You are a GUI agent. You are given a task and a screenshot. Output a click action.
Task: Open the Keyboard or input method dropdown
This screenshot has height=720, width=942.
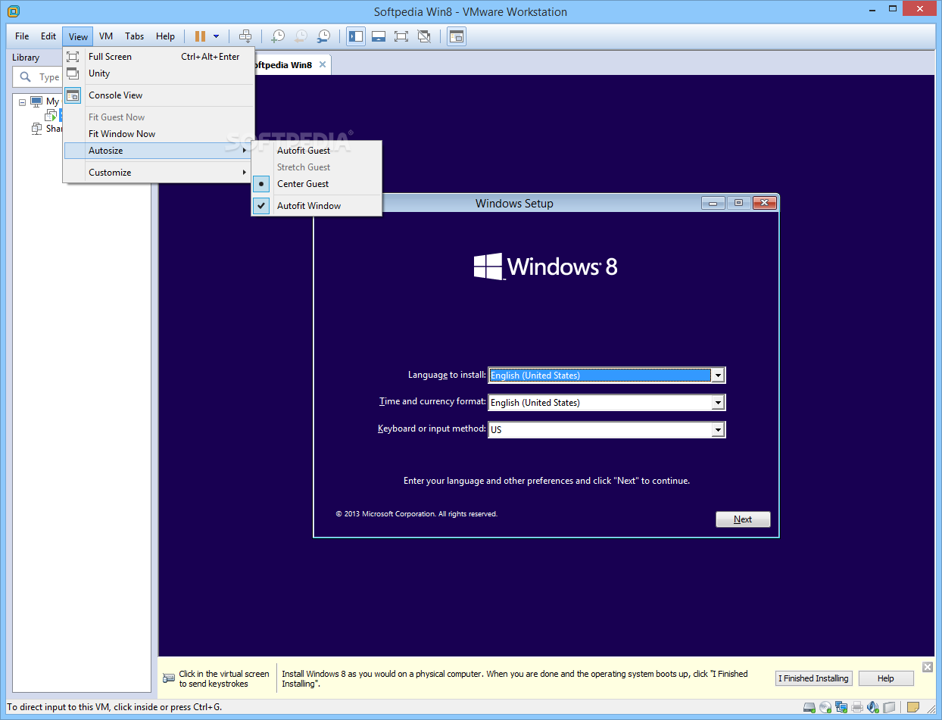pos(717,430)
